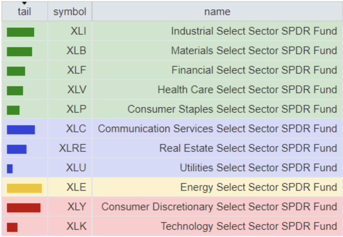Click the small blue tail bar for XLU
Image resolution: width=343 pixels, height=237 pixels.
pos(10,169)
